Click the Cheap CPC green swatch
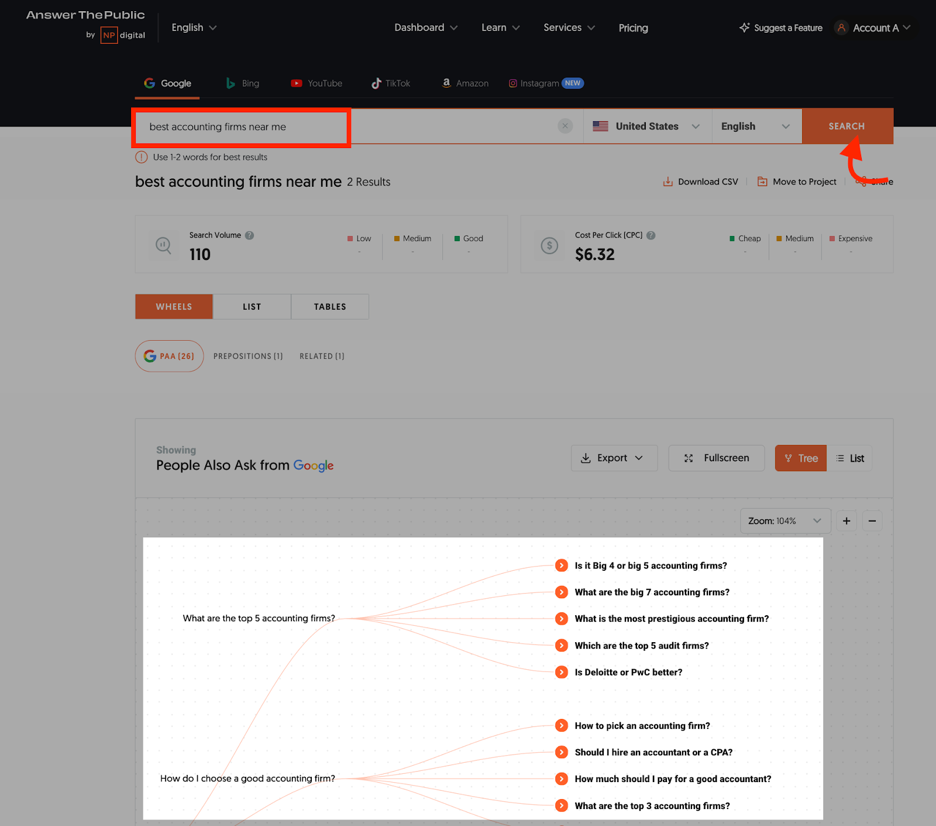Image resolution: width=936 pixels, height=826 pixels. click(732, 238)
